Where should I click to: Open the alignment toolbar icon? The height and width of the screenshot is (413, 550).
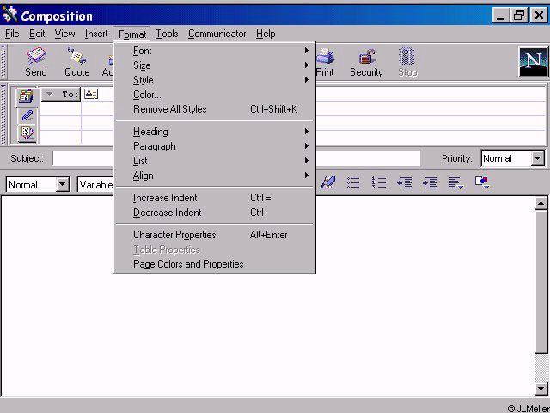coord(456,182)
